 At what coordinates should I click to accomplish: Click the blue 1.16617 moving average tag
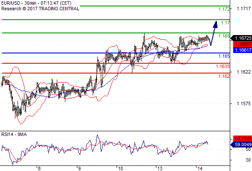(x=243, y=50)
